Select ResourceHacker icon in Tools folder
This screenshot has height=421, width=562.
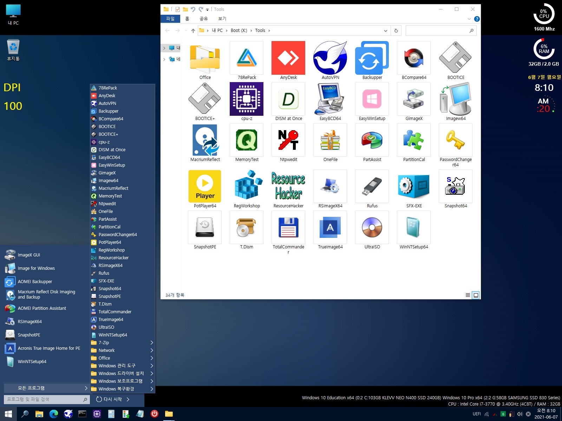[x=288, y=186]
